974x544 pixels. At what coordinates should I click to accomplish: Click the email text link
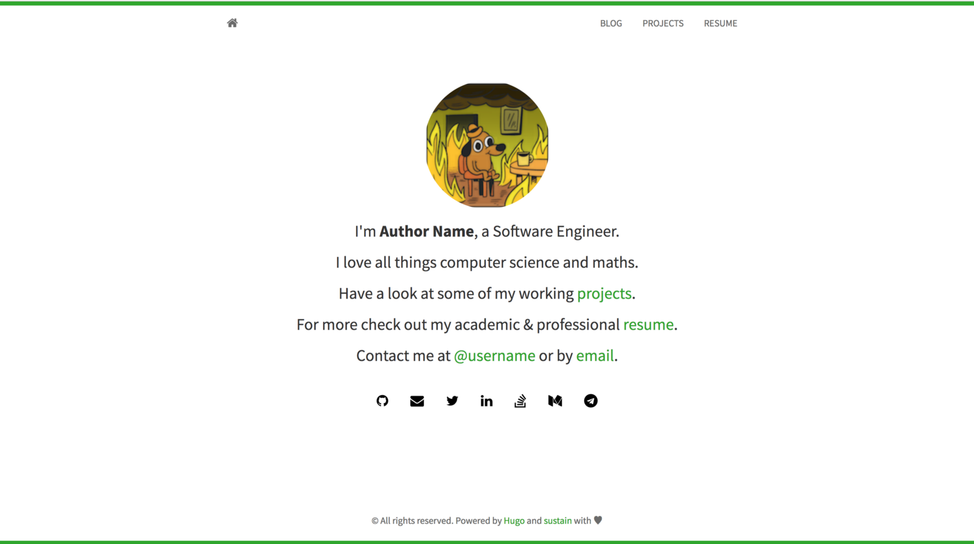595,355
